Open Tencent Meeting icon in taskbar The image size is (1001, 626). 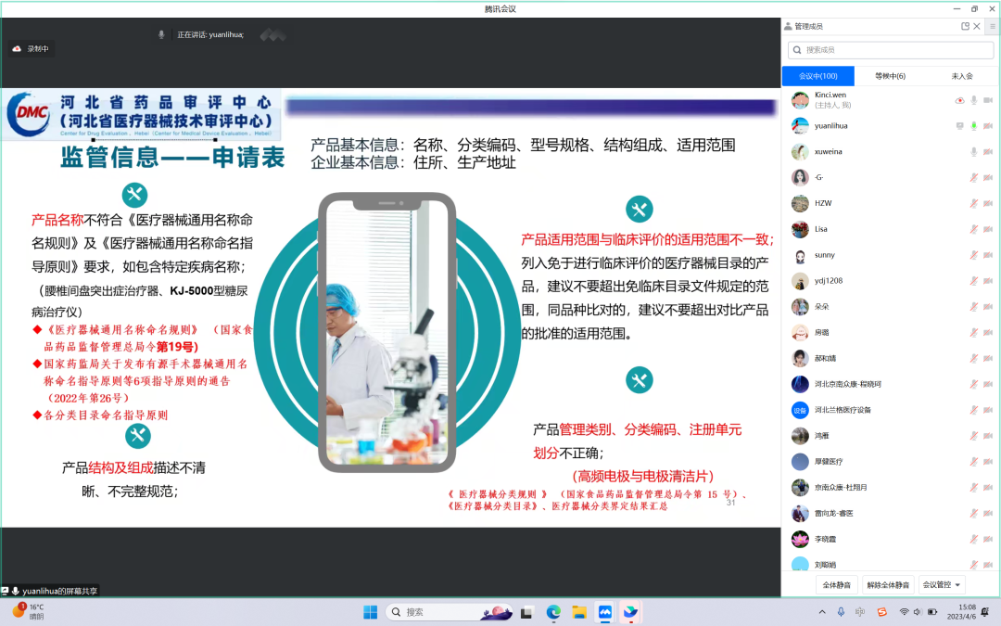pyautogui.click(x=605, y=612)
